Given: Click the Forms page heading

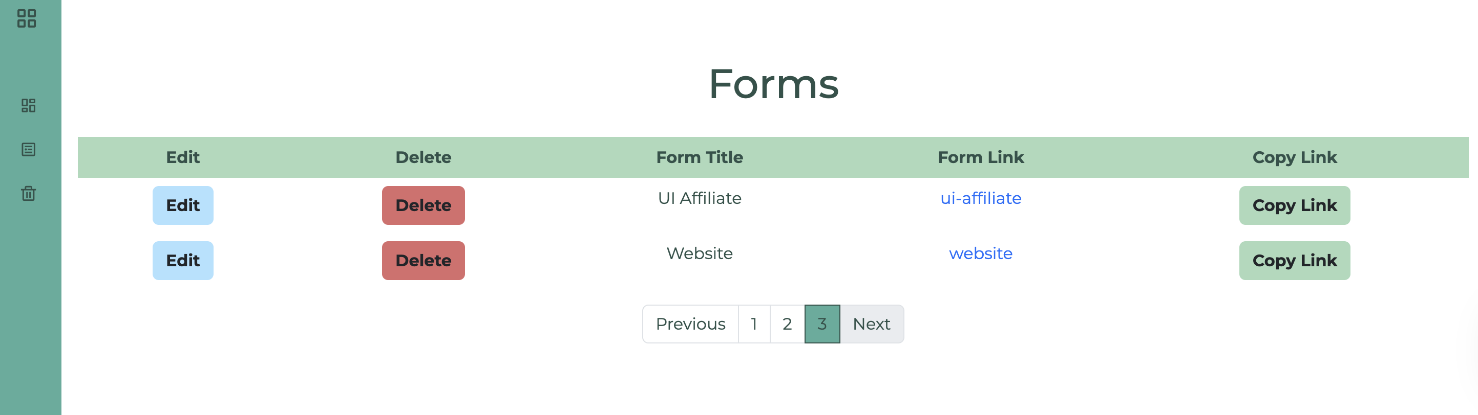Looking at the screenshot, I should [773, 84].
